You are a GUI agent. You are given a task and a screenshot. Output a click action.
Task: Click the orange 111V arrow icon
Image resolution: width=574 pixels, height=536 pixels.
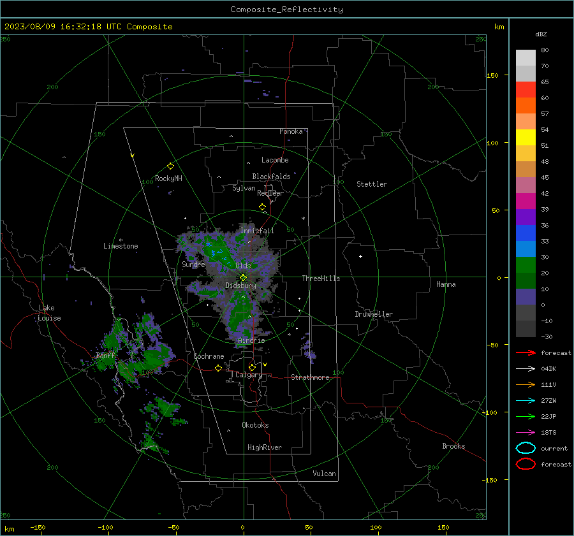click(526, 384)
